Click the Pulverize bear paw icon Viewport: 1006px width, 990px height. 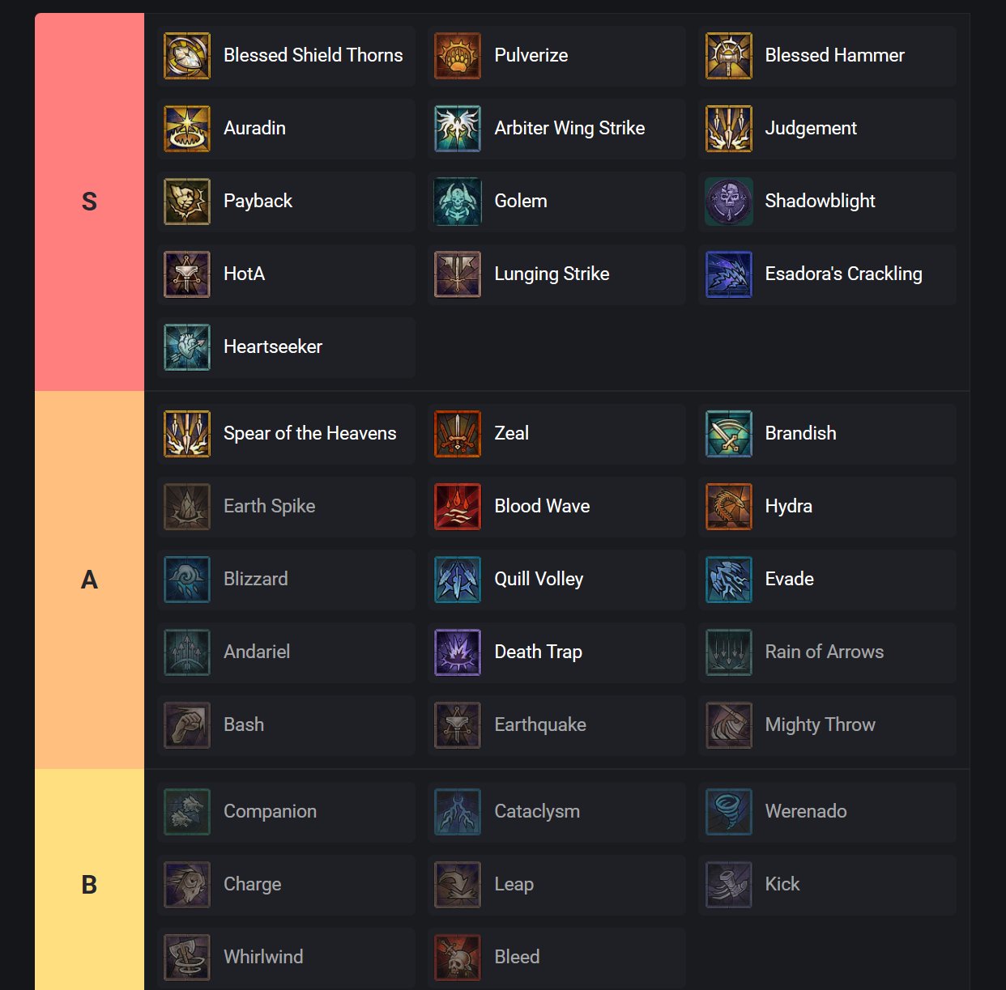(458, 56)
